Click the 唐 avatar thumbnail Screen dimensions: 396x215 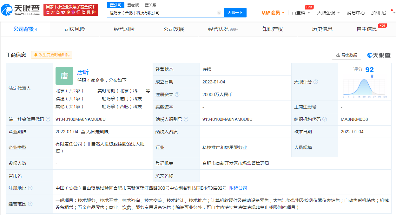click(x=64, y=76)
